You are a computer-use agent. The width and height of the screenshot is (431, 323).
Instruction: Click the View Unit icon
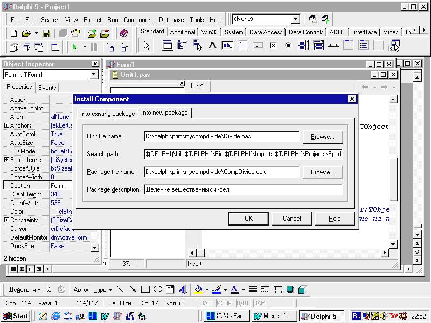pyautogui.click(x=14, y=47)
